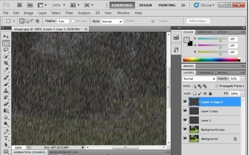The image size is (249, 155).
Task: Toggle visibility of Layer 1
Action: pyautogui.click(x=185, y=120)
